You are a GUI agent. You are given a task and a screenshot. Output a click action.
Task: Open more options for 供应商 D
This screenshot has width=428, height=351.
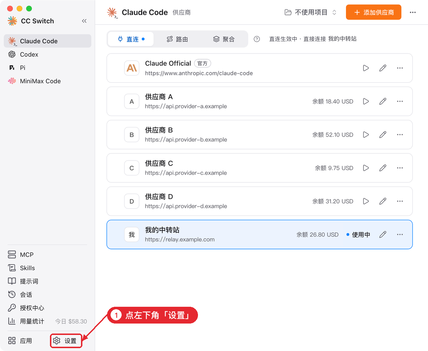(x=400, y=201)
